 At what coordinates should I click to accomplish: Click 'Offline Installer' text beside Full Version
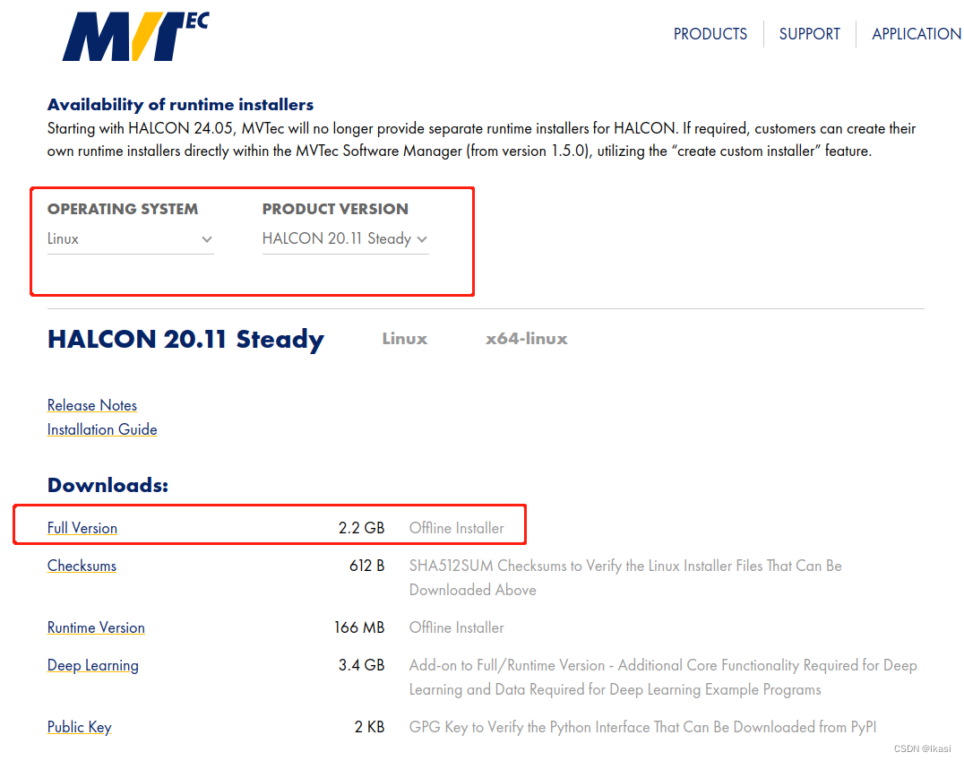pos(457,528)
